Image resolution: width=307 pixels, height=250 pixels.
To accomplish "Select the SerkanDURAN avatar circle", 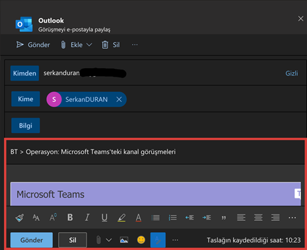I will [x=54, y=99].
